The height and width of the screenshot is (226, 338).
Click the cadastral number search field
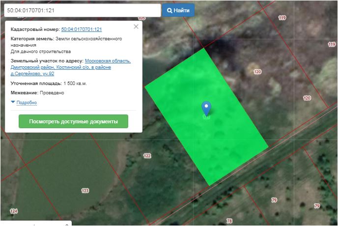click(x=81, y=10)
